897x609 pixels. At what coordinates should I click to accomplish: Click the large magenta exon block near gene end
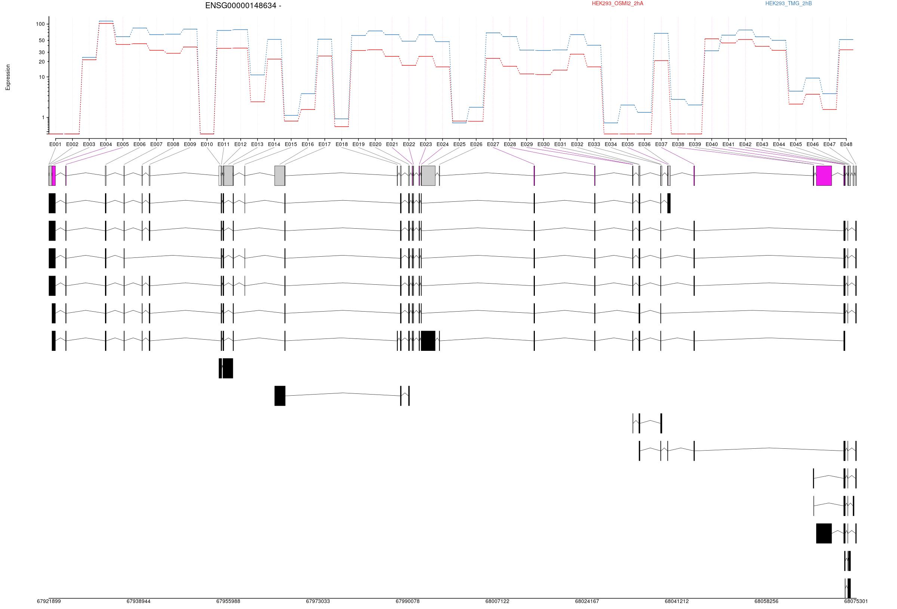click(x=824, y=176)
